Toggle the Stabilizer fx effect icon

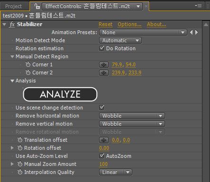point(12,25)
